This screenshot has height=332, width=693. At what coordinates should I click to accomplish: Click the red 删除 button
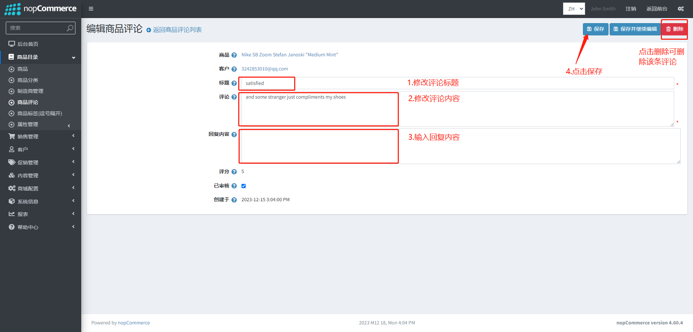coord(674,29)
